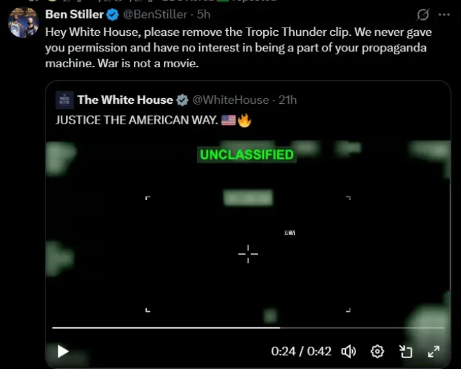
Task: Open the three-dot more options menu
Action: point(444,15)
